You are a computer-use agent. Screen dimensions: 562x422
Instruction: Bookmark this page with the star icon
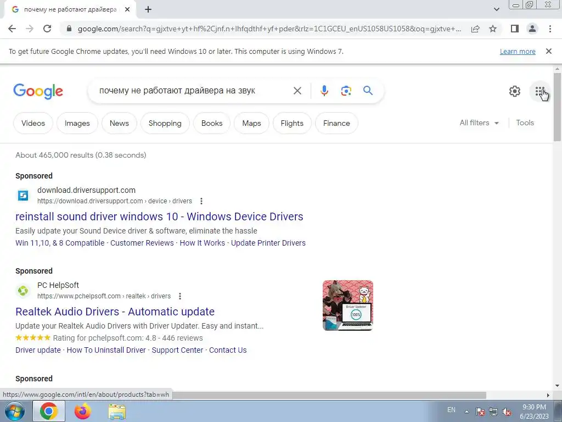(493, 29)
